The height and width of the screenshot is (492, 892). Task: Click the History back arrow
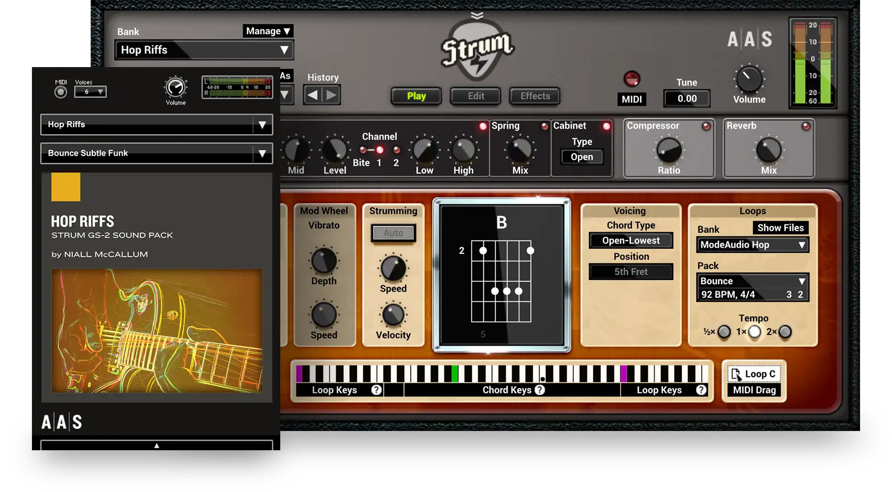pos(313,95)
